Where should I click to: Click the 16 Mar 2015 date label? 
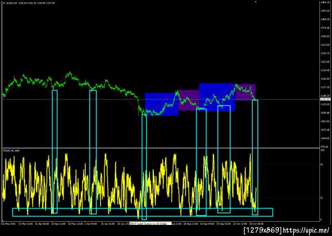pyautogui.click(x=8, y=224)
